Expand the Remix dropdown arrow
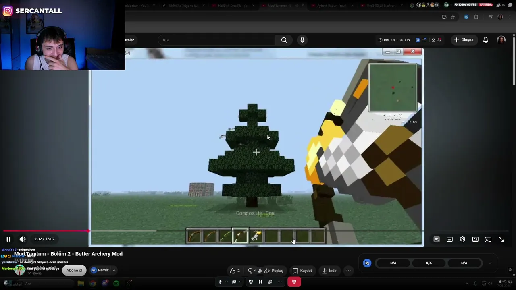This screenshot has height=290, width=516. coord(114,270)
